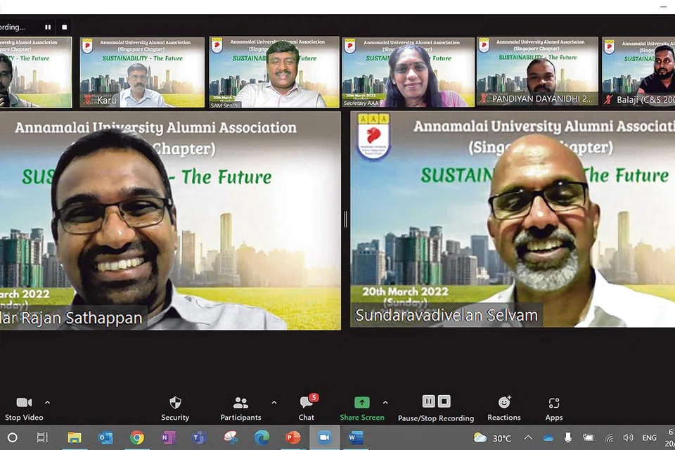Expand video options arrow beside Stop Video
Screen dimensions: 675x450
pyautogui.click(x=47, y=403)
